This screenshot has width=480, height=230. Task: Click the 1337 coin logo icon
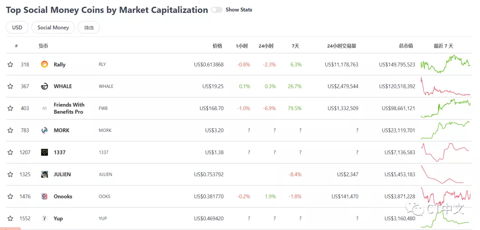(44, 152)
